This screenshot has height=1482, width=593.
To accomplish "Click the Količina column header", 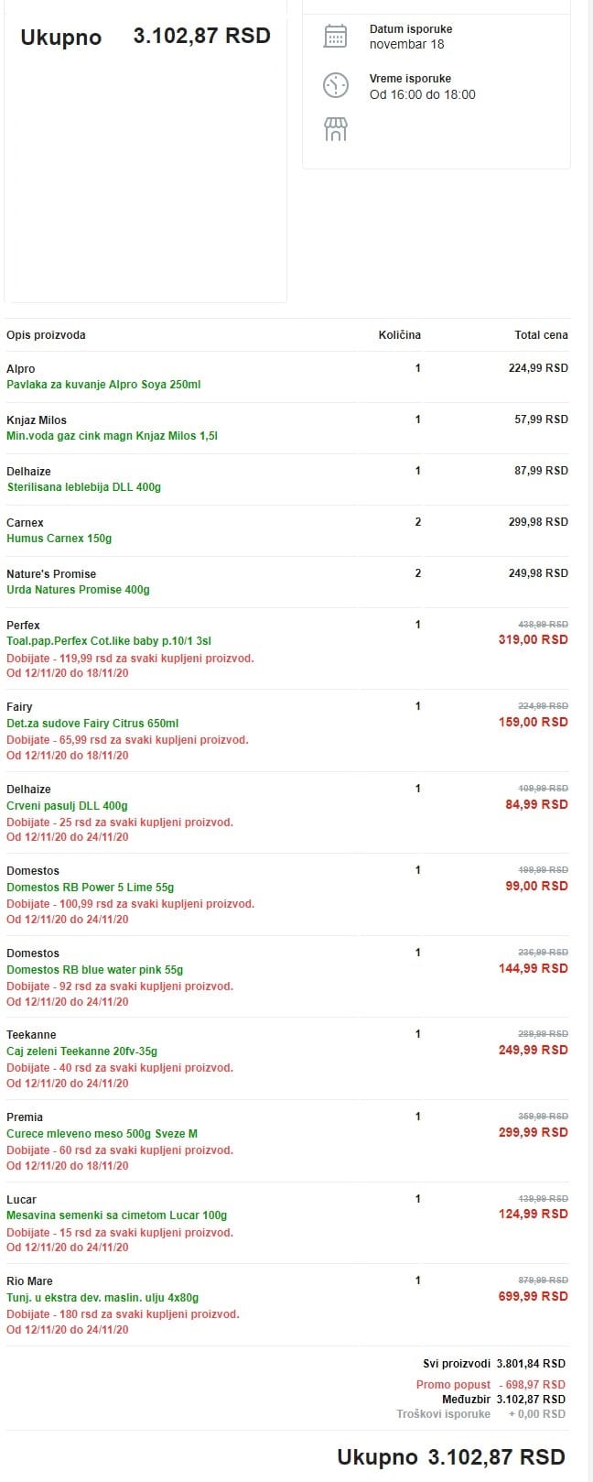I will (x=400, y=335).
